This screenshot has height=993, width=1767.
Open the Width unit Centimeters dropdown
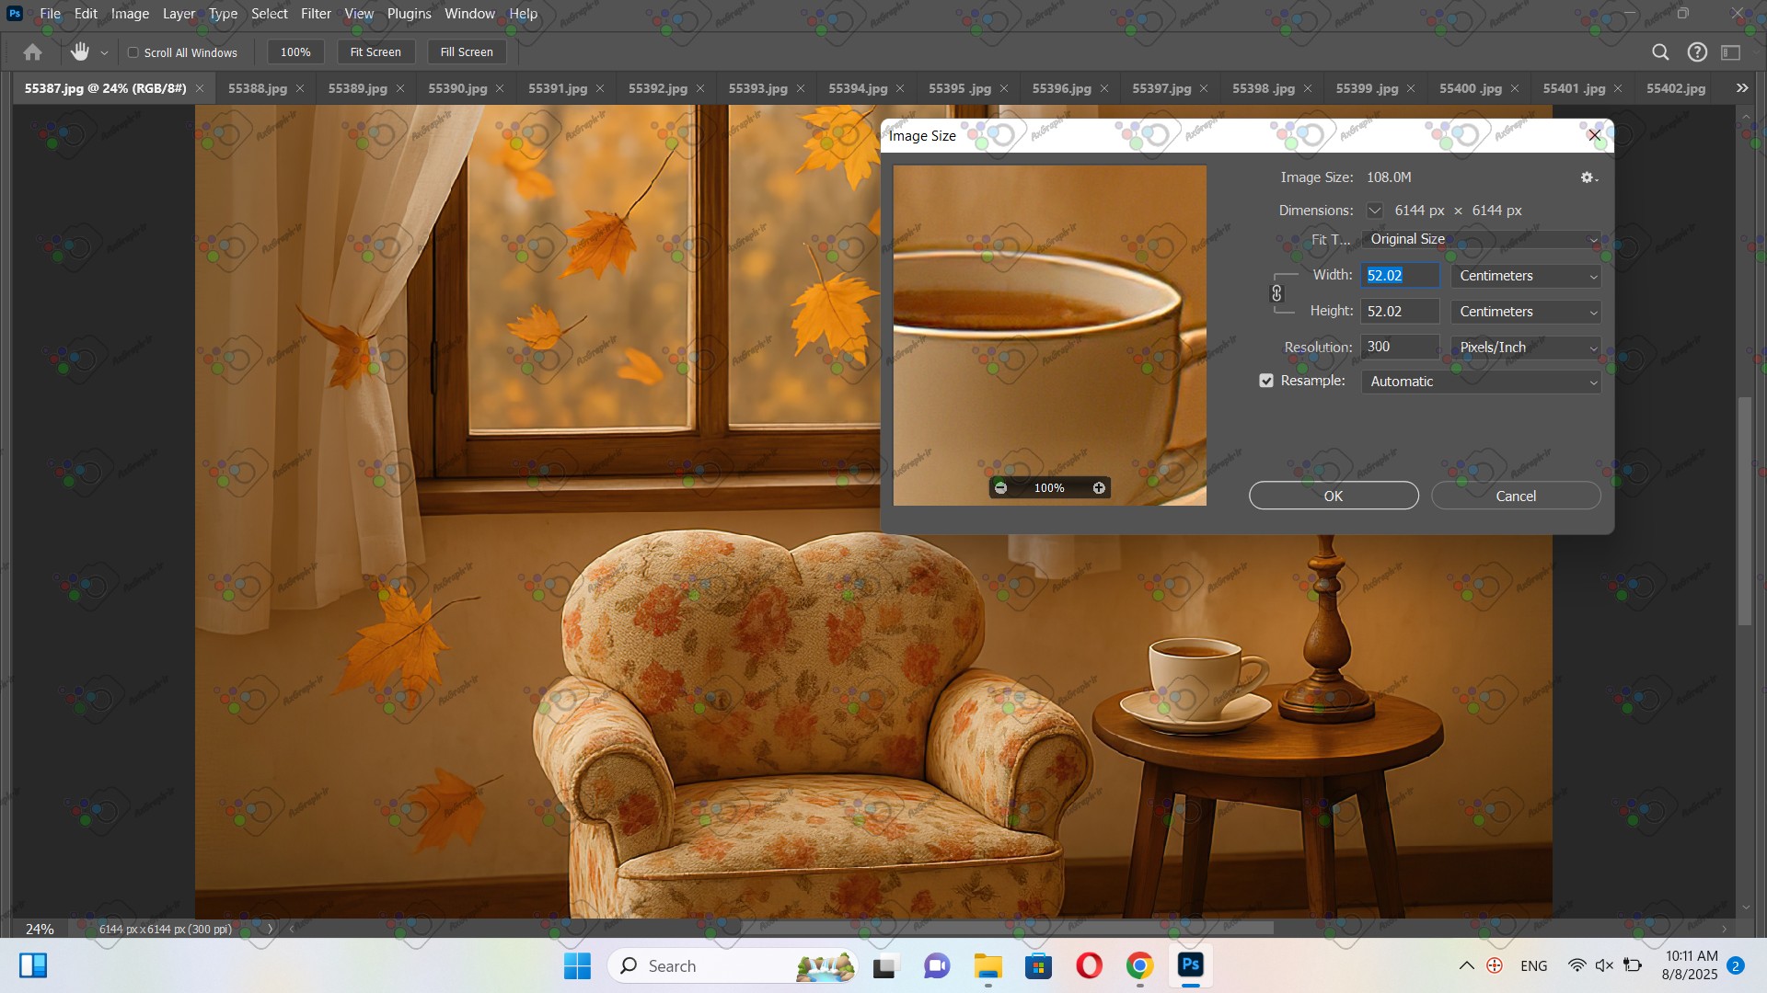click(1526, 276)
